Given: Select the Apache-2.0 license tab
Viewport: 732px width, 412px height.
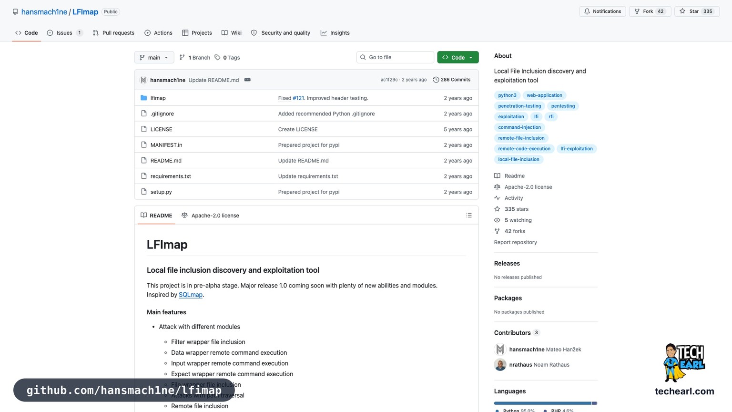Looking at the screenshot, I should pos(210,216).
